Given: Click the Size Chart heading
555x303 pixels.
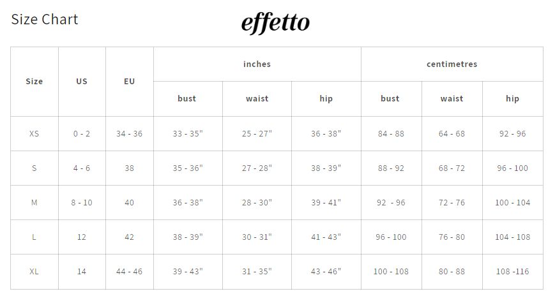Looking at the screenshot, I should [45, 20].
